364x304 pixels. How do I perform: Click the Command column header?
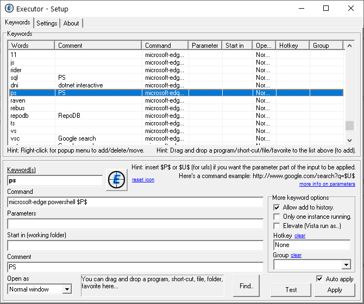pyautogui.click(x=165, y=46)
